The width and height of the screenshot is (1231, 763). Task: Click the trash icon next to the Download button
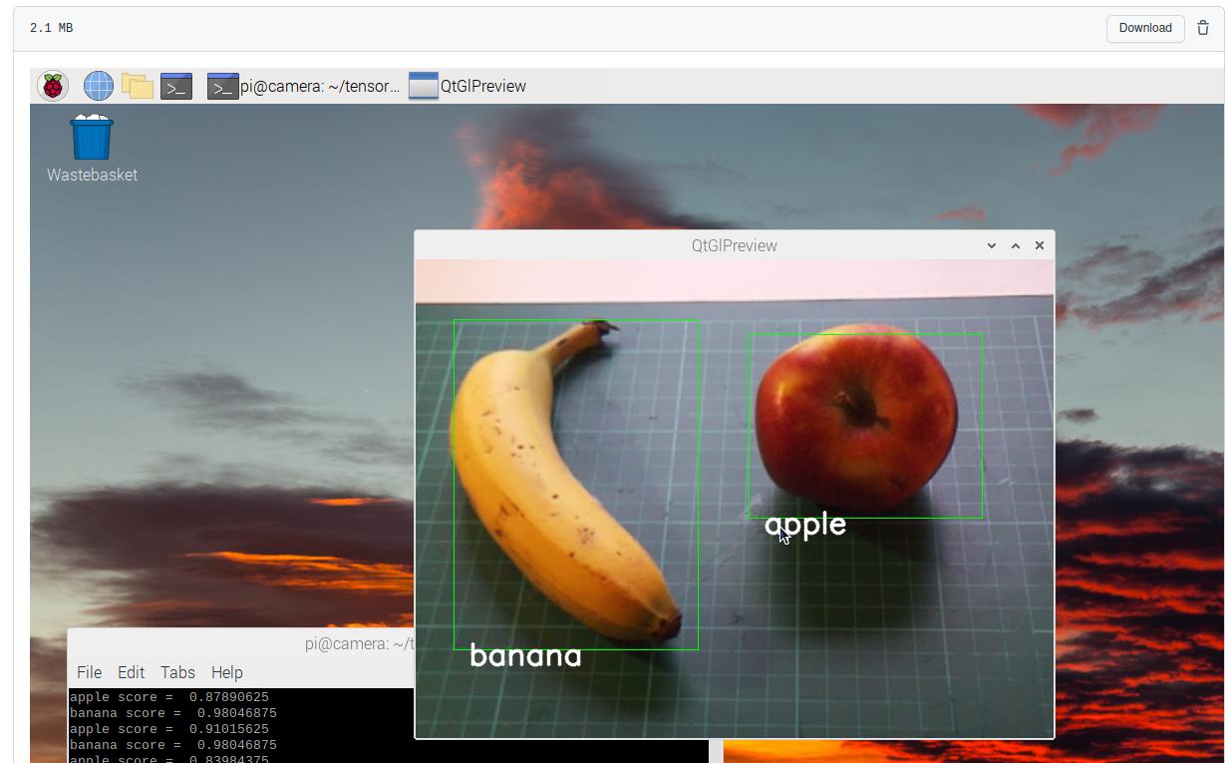[x=1203, y=28]
